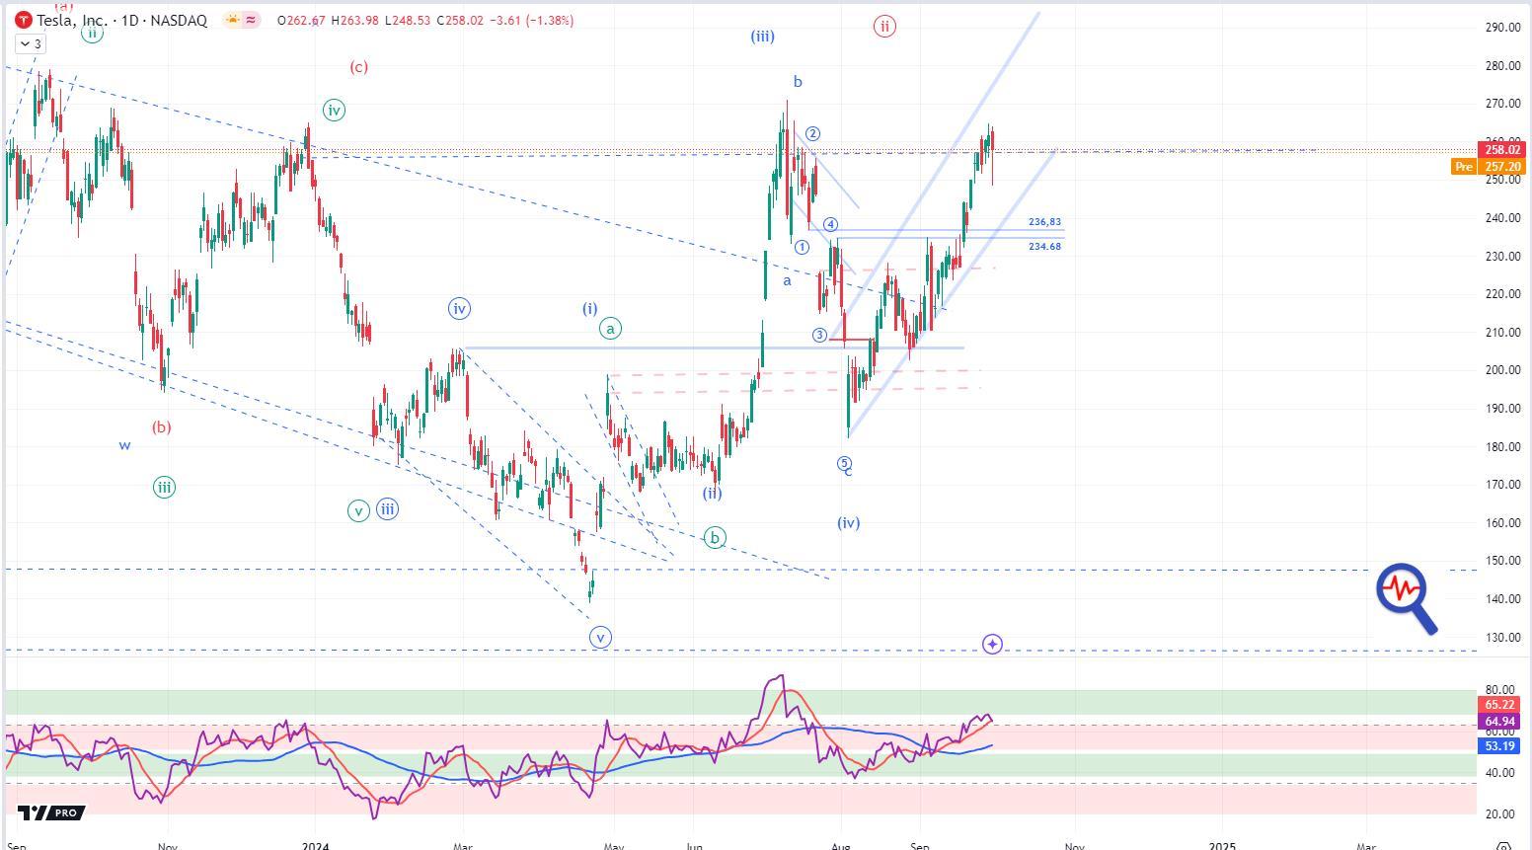Screen dimensions: 1532x850
Task: Click 270.00 on the price scale
Action: coord(1501,104)
